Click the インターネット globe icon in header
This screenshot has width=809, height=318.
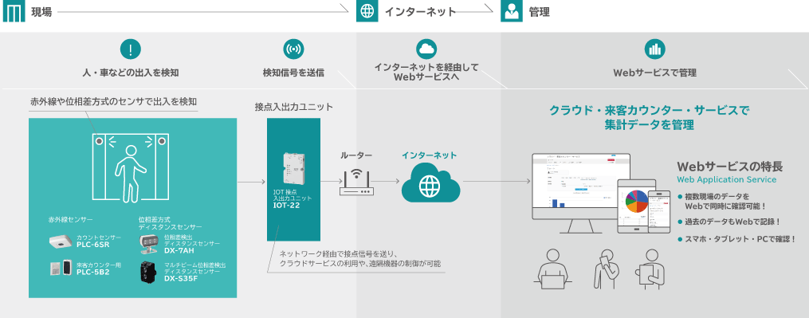coord(367,12)
